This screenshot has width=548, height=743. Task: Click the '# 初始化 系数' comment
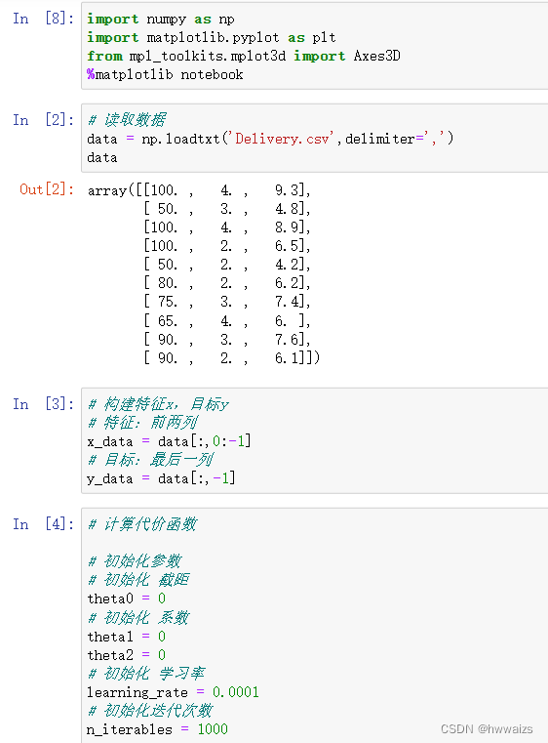[138, 617]
